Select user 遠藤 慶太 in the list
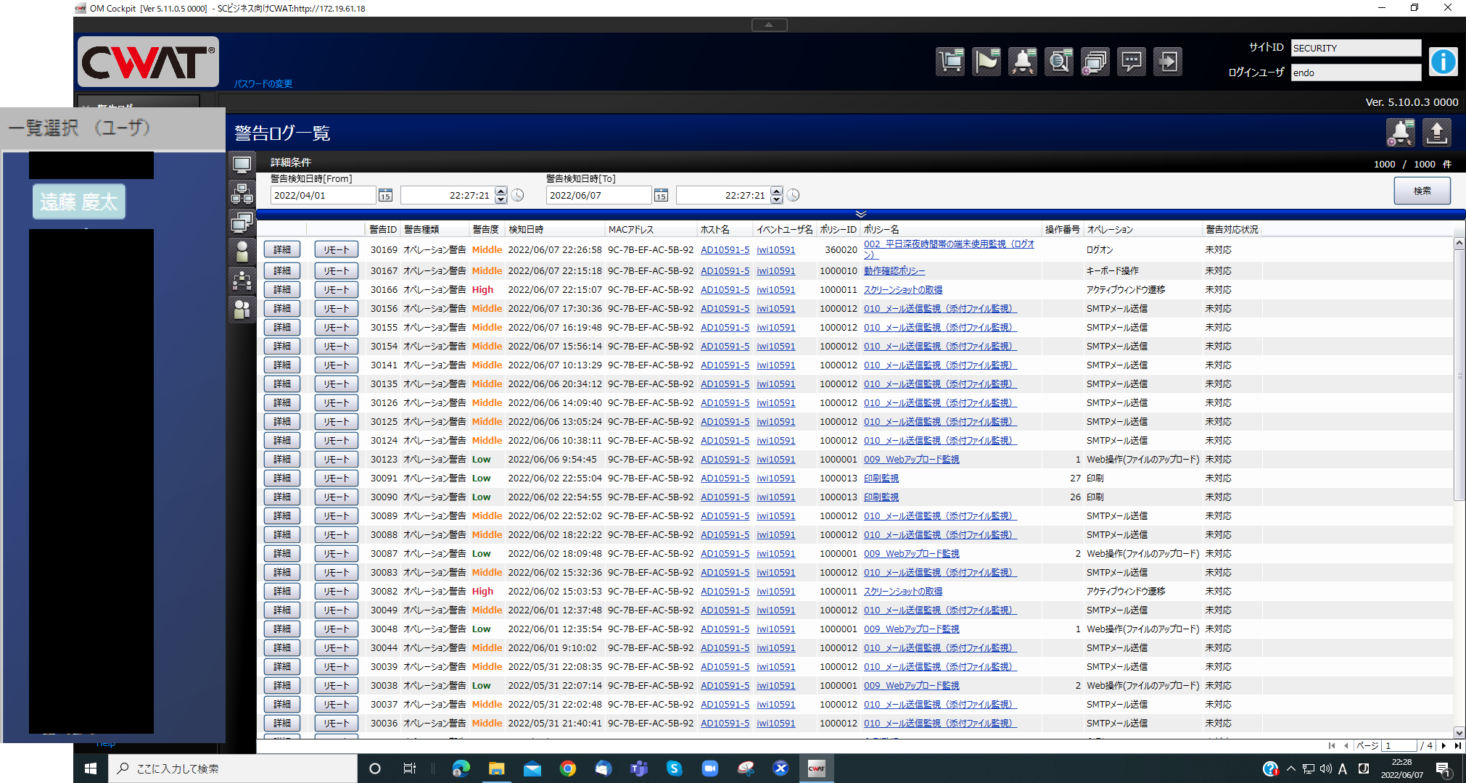The height and width of the screenshot is (783, 1466). (79, 202)
